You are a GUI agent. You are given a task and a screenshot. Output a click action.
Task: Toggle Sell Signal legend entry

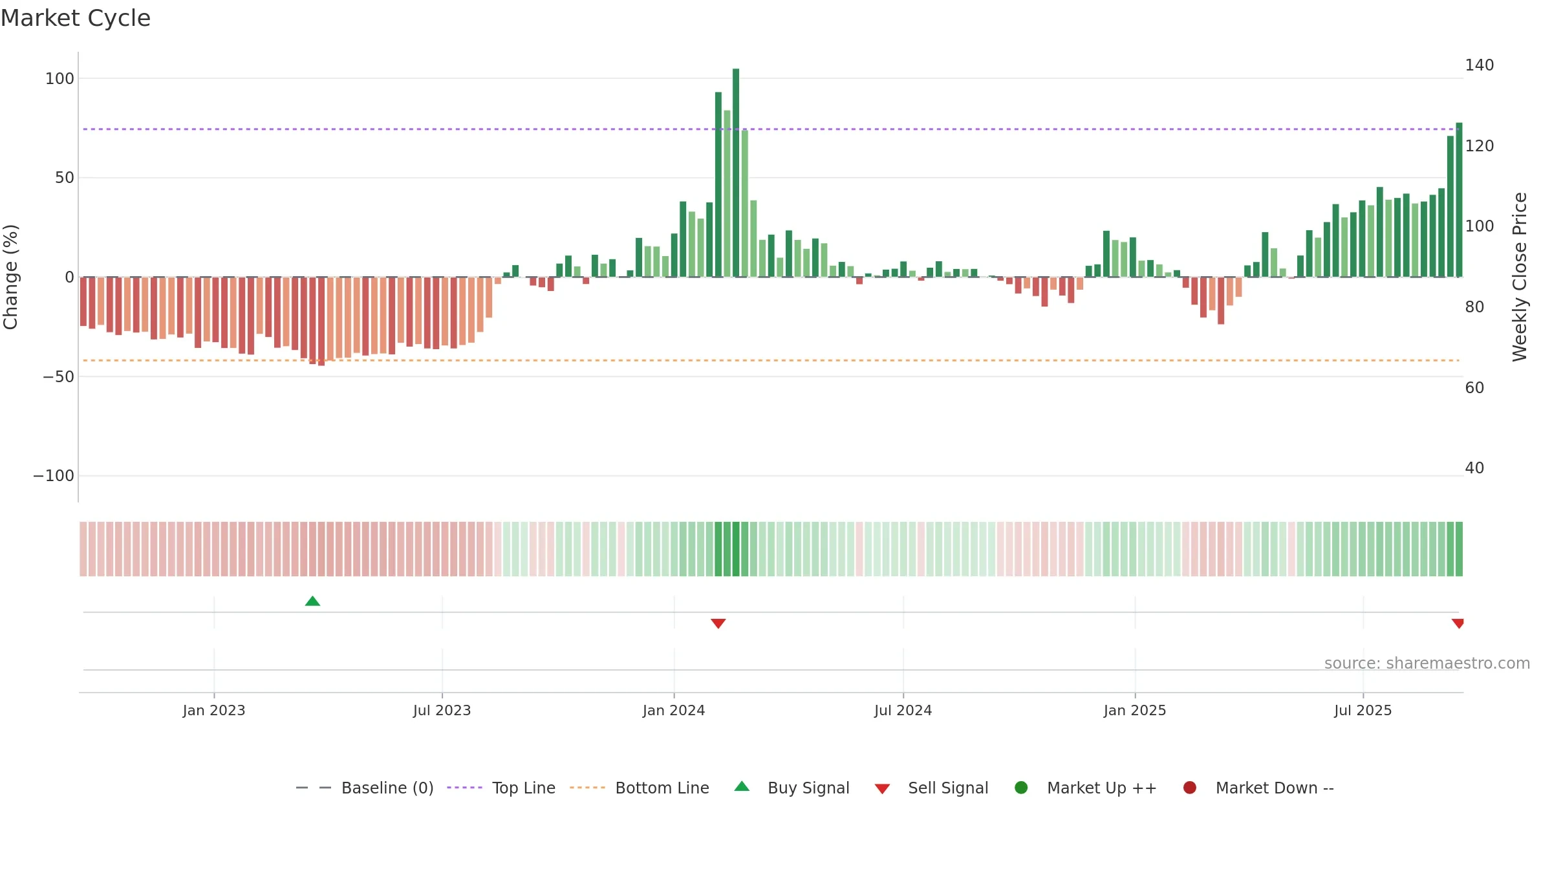931,788
